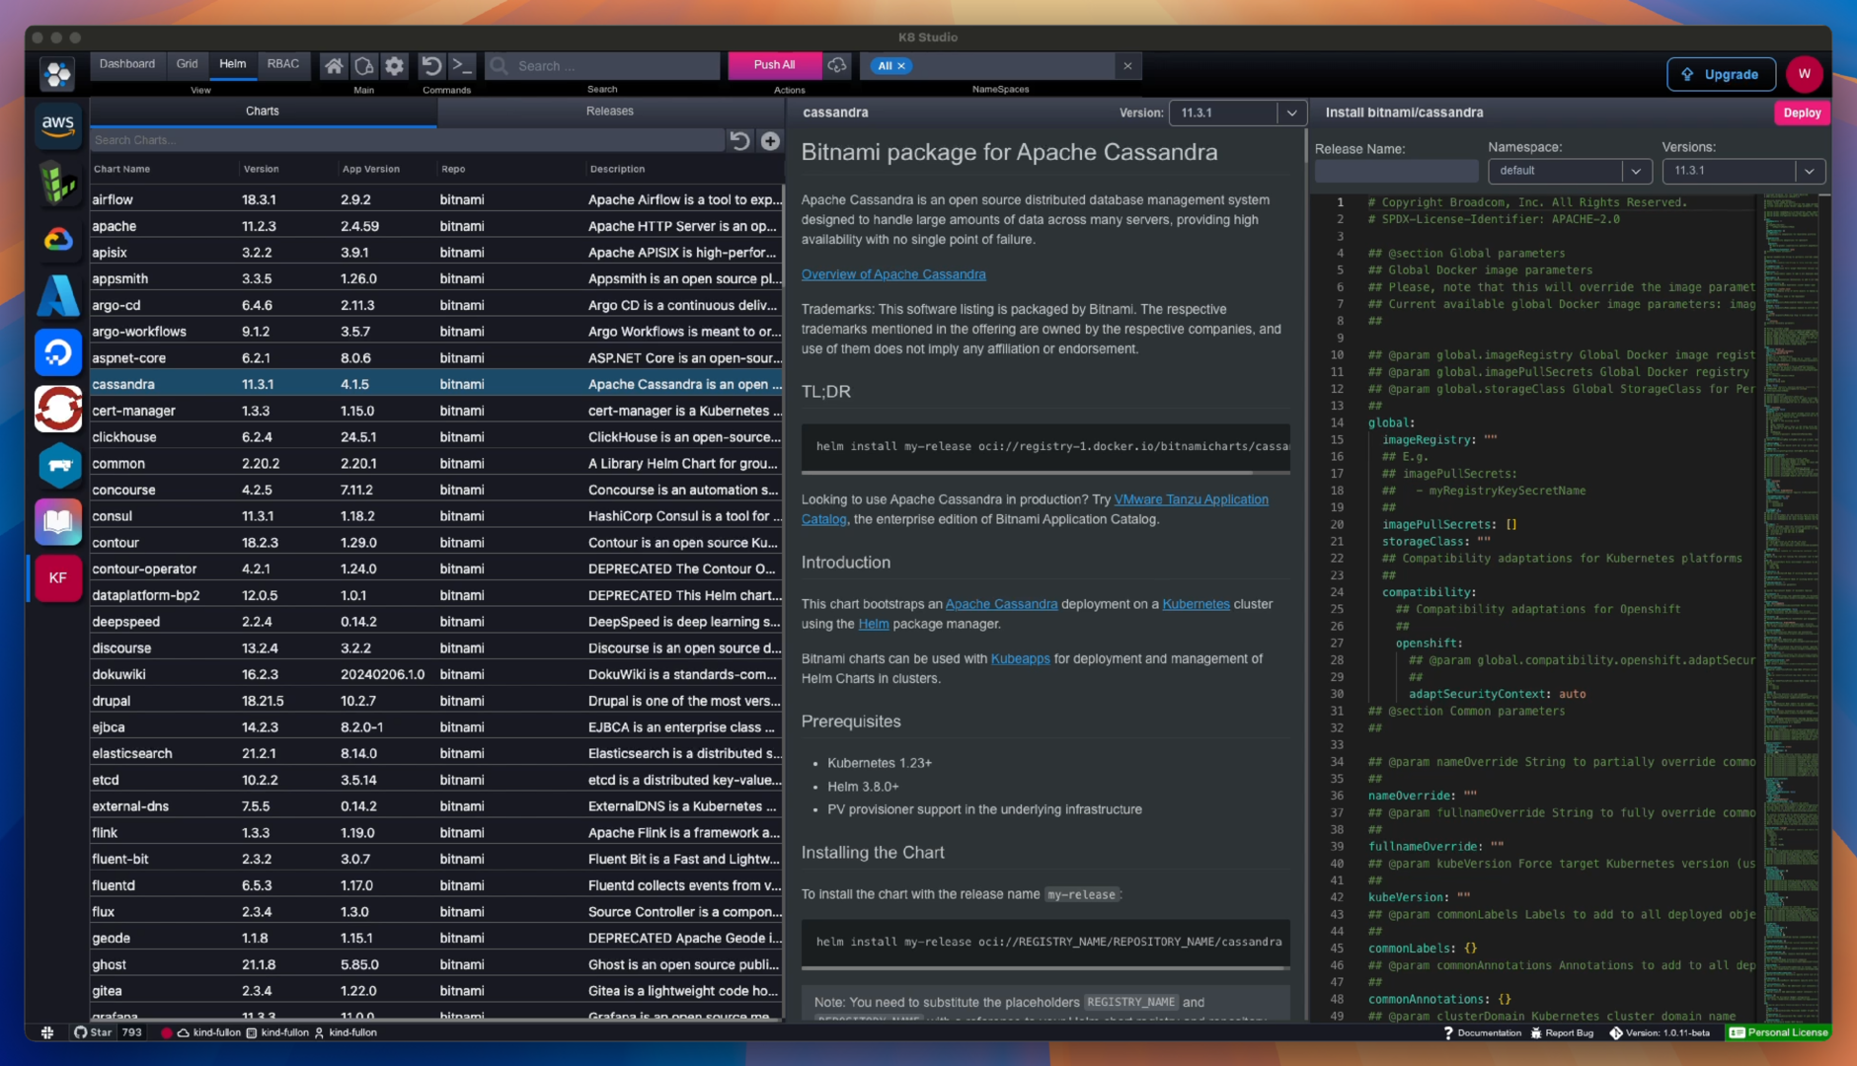Screen dimensions: 1857x1066
Task: Select the fluent-bit chart row
Action: [x=436, y=860]
